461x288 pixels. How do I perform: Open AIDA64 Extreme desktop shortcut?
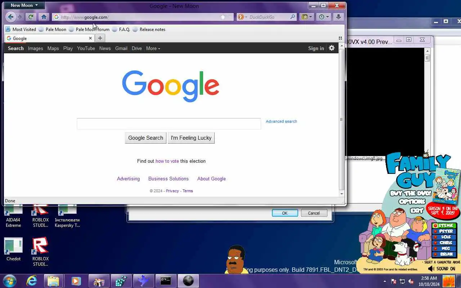point(13,216)
